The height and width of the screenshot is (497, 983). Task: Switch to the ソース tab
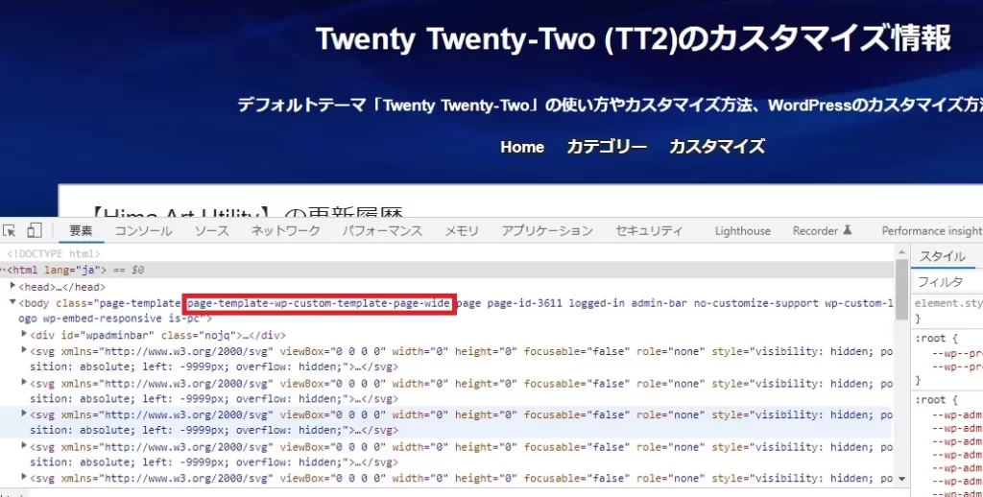(211, 230)
